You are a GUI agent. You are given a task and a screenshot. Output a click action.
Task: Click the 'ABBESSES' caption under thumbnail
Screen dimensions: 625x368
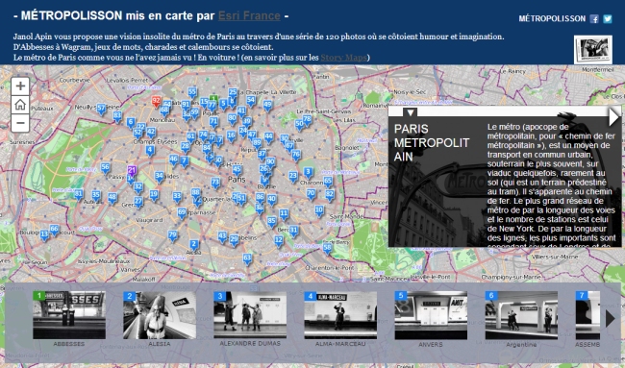[x=69, y=344]
